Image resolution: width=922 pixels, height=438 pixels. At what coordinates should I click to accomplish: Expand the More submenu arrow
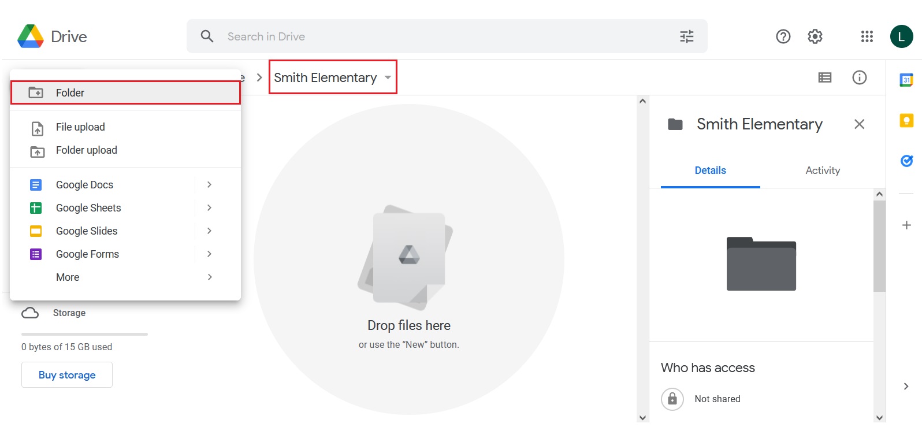[209, 277]
